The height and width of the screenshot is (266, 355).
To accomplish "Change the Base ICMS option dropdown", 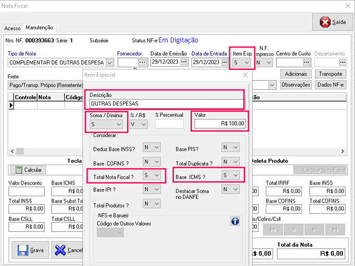I will coord(235,176).
